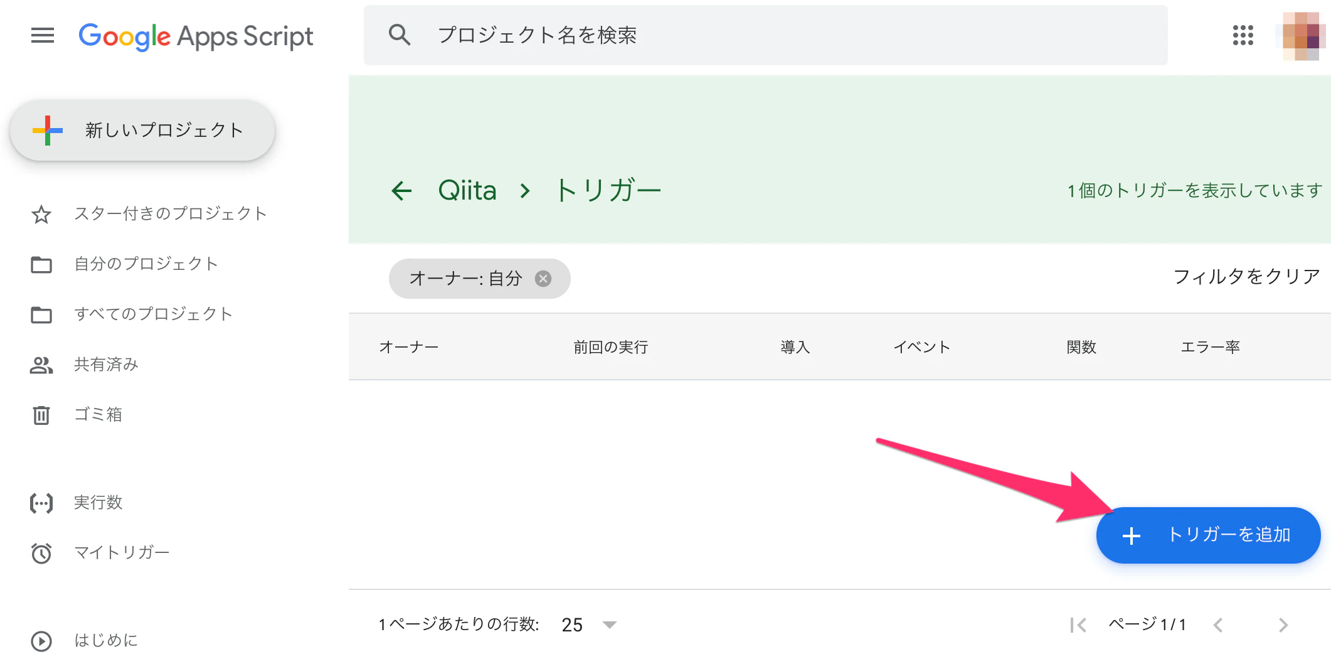Go to the previous page arrow
The height and width of the screenshot is (654, 1331).
[1218, 625]
